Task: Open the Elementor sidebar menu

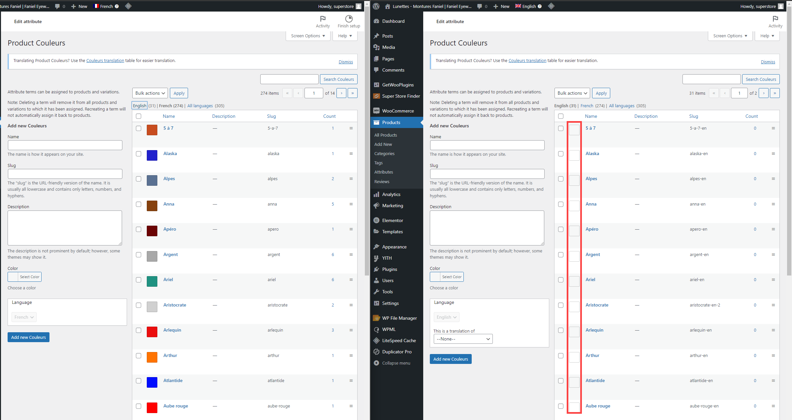Action: (x=392, y=220)
